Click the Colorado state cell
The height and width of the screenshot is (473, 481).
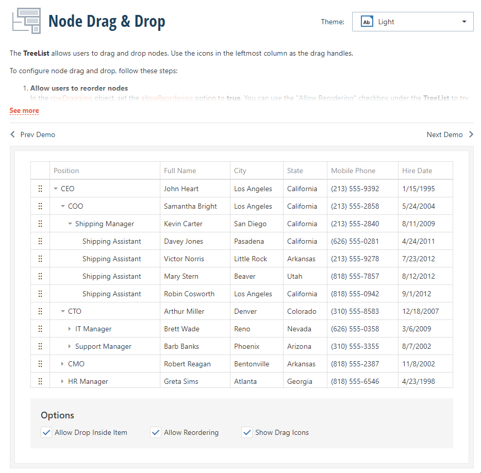pos(305,311)
